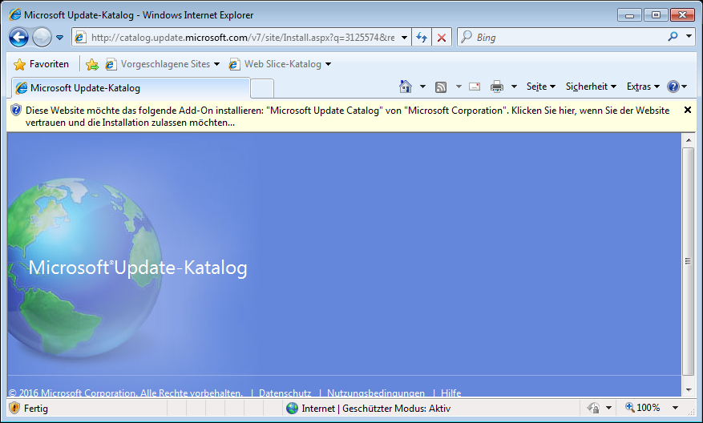Click the blue Help question mark icon
This screenshot has width=703, height=423.
(x=673, y=87)
